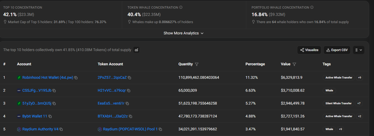Select quantity 34,021,391.153979662
This screenshot has height=136, width=374.
pos(198,129)
